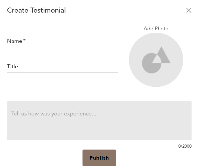This screenshot has width=198, height=168.
Task: Click the 'Tell us how was your experience' placeholder
Action: [x=54, y=114]
